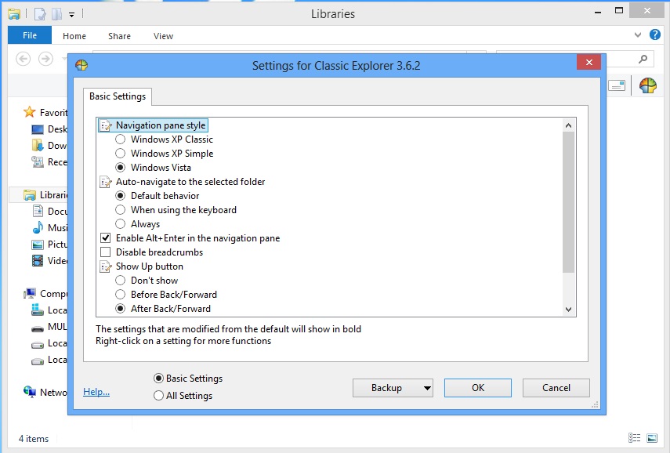The width and height of the screenshot is (670, 453).
Task: Open quick access toolbar customize dropdown
Action: [x=72, y=15]
